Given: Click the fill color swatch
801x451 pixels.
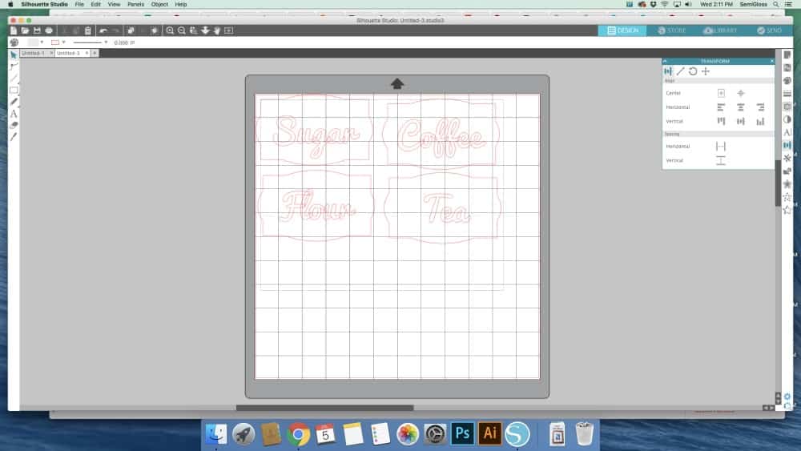Looking at the screenshot, I should [33, 42].
